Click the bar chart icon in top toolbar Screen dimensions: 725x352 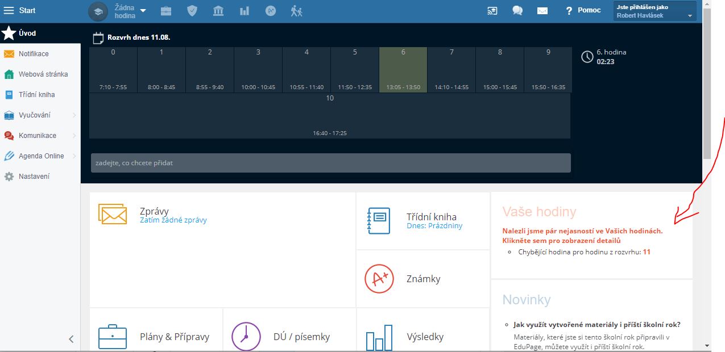(245, 11)
